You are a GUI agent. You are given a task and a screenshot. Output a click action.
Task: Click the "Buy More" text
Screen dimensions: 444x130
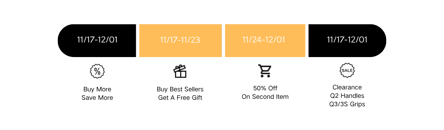coord(97,89)
